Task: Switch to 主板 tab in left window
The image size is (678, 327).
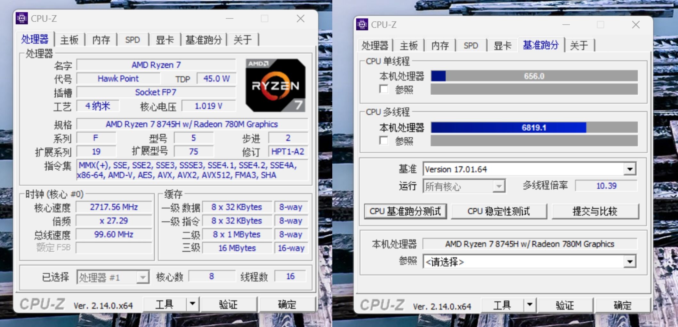Action: tap(69, 40)
